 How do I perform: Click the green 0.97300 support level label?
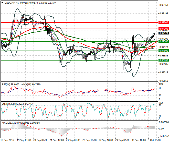164,41
